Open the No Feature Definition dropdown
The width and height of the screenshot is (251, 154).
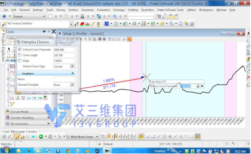pos(71,24)
